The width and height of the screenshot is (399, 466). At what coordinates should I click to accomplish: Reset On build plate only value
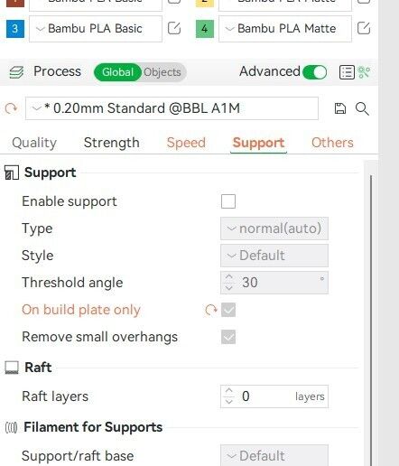tap(211, 310)
